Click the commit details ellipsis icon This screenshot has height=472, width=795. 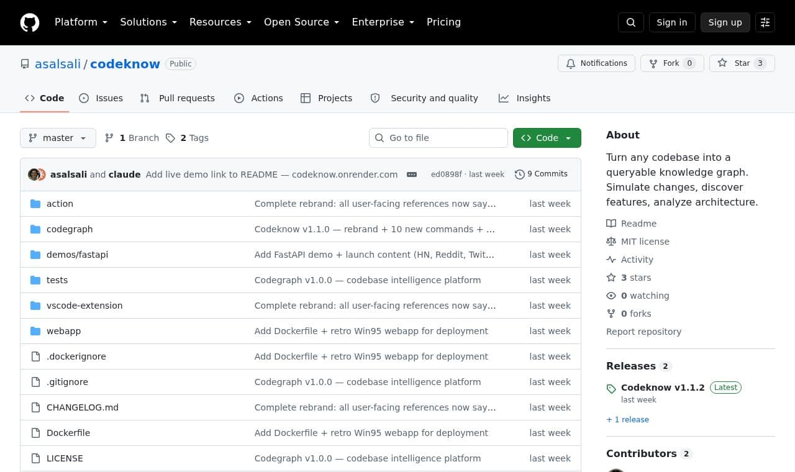[412, 175]
